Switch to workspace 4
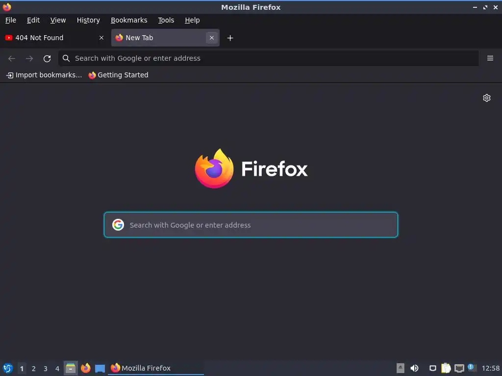The height and width of the screenshot is (376, 502). [57, 369]
